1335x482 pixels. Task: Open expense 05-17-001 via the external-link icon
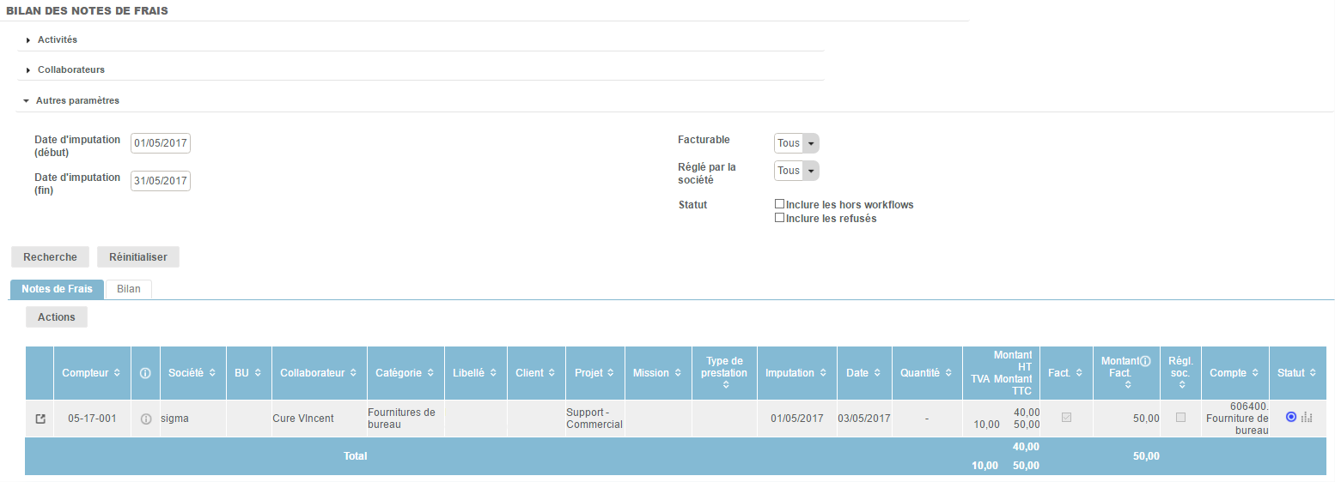(x=40, y=419)
